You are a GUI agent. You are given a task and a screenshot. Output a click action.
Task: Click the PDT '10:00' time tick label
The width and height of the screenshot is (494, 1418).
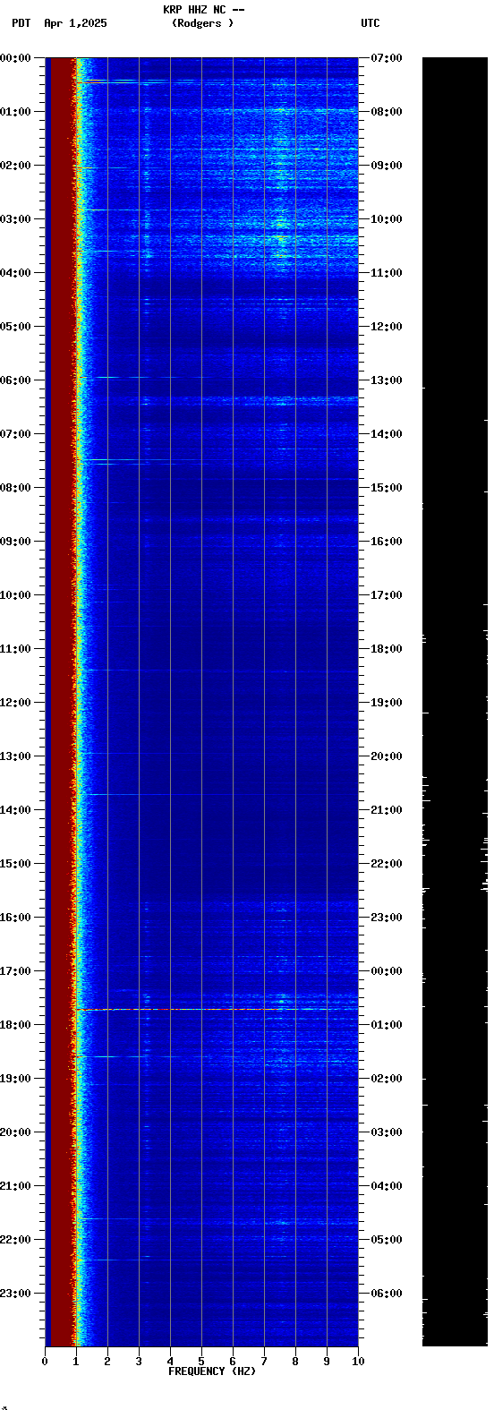pyautogui.click(x=16, y=595)
